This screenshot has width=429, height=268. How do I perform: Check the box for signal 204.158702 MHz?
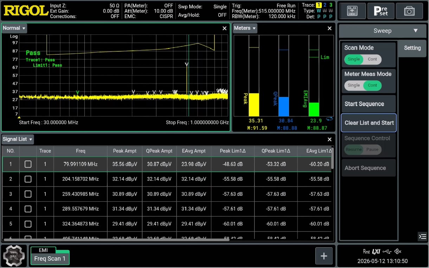click(28, 179)
